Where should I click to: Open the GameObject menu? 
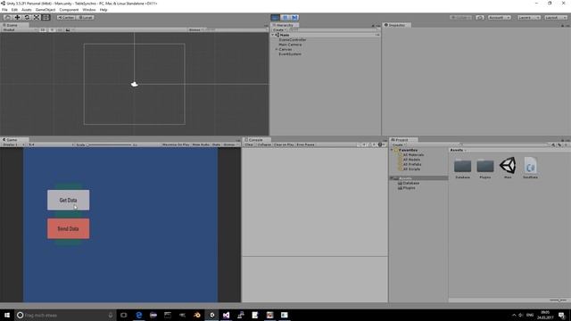pyautogui.click(x=46, y=10)
